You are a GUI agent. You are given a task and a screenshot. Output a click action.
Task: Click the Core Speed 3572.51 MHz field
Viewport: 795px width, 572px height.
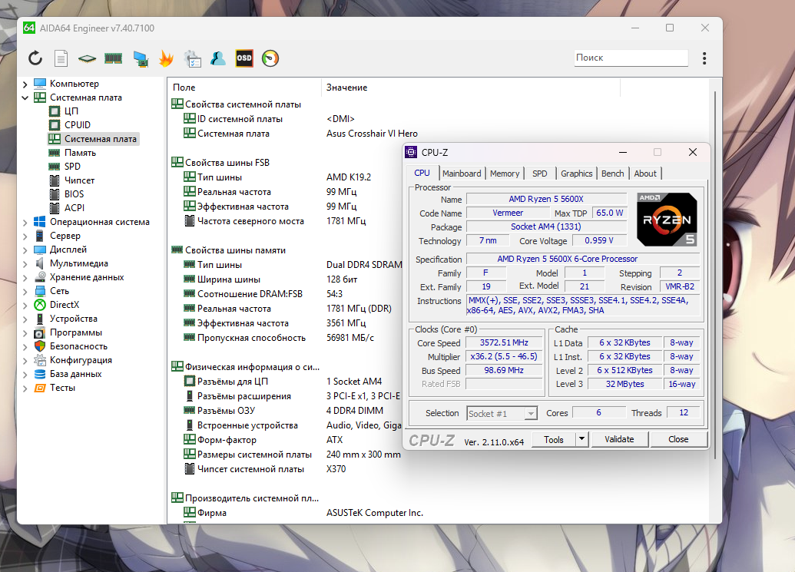click(x=504, y=343)
